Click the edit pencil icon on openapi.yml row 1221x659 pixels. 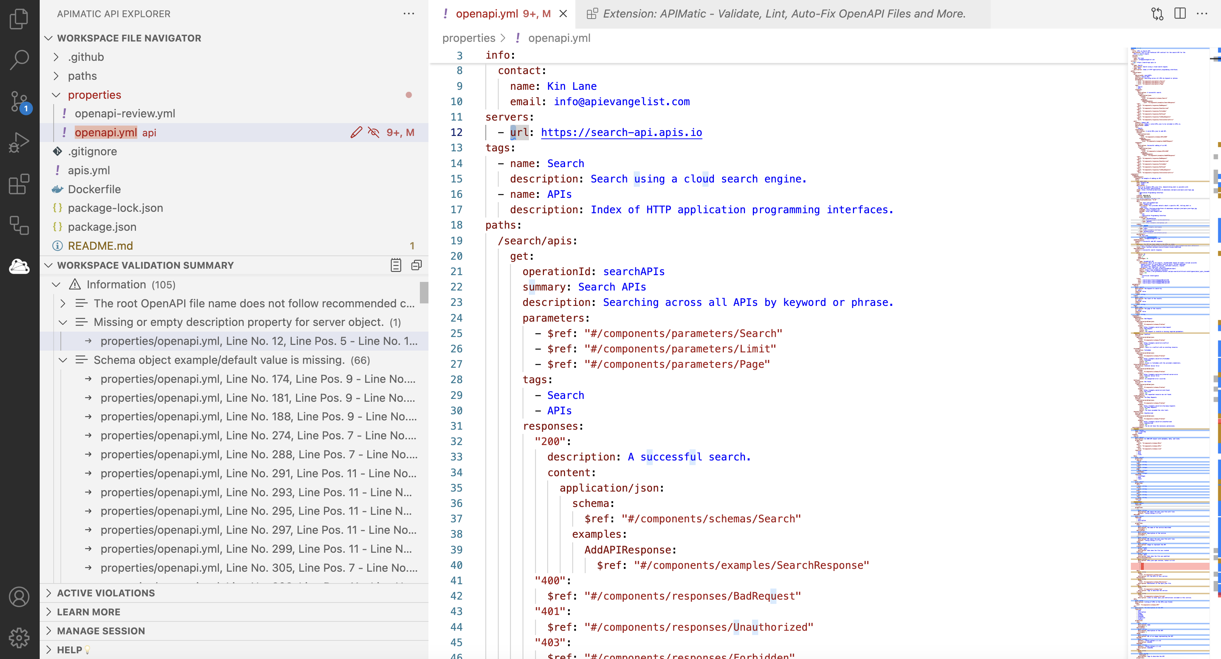[356, 133]
